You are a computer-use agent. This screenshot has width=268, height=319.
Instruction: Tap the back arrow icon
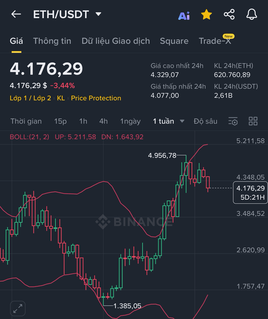(16, 14)
